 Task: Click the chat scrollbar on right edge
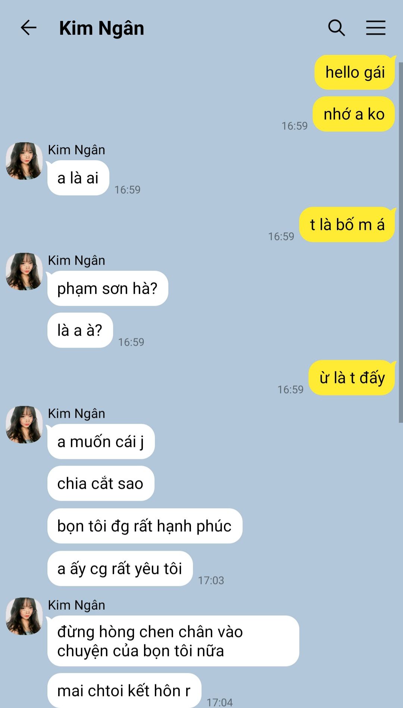click(400, 243)
